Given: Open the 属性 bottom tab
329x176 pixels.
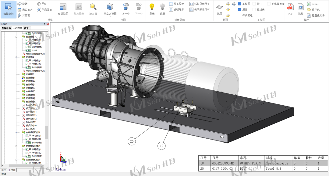Looking at the screenshot, I should coord(4,170).
